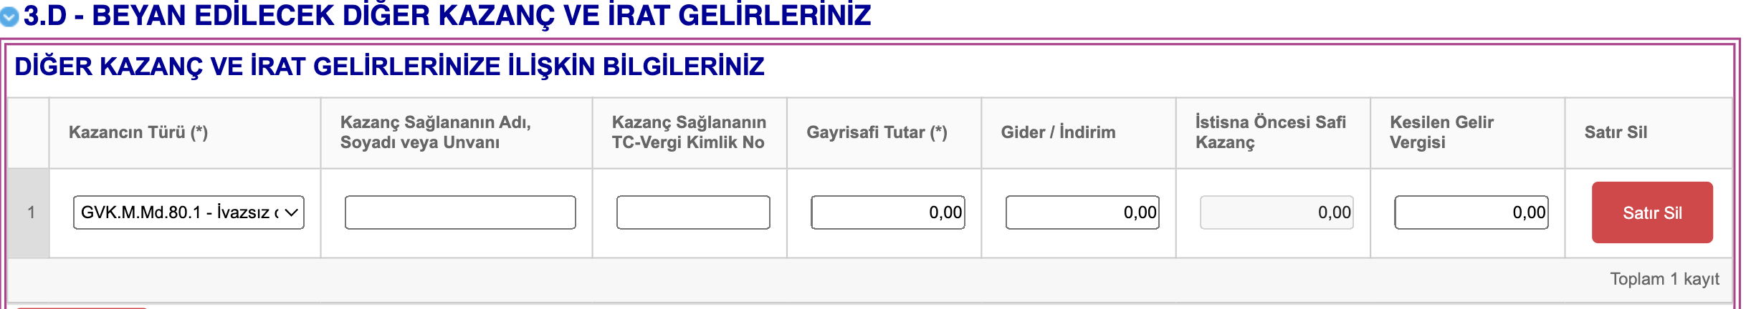Focus the TC-Vergi Kimlik No input field
Viewport: 1746px width, 309px height.
pos(693,212)
